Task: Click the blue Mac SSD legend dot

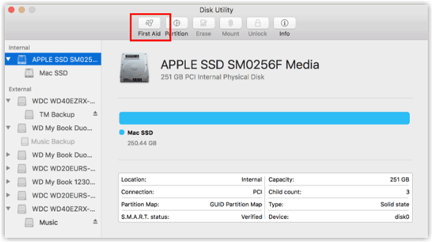Action: pos(122,132)
